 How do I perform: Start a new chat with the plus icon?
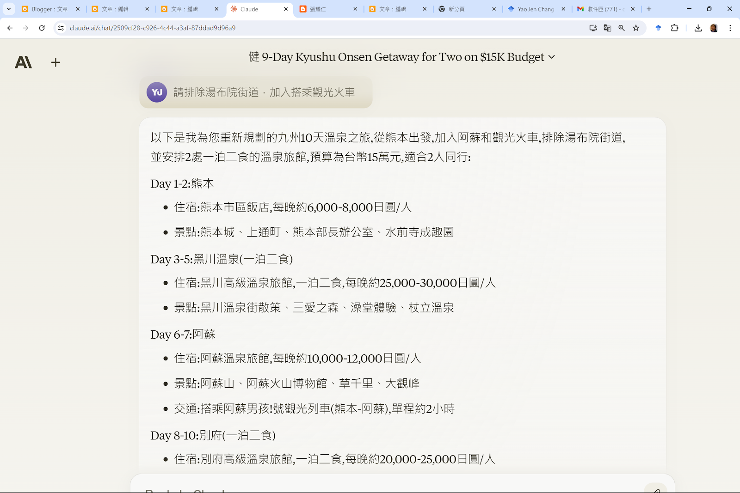coord(55,62)
